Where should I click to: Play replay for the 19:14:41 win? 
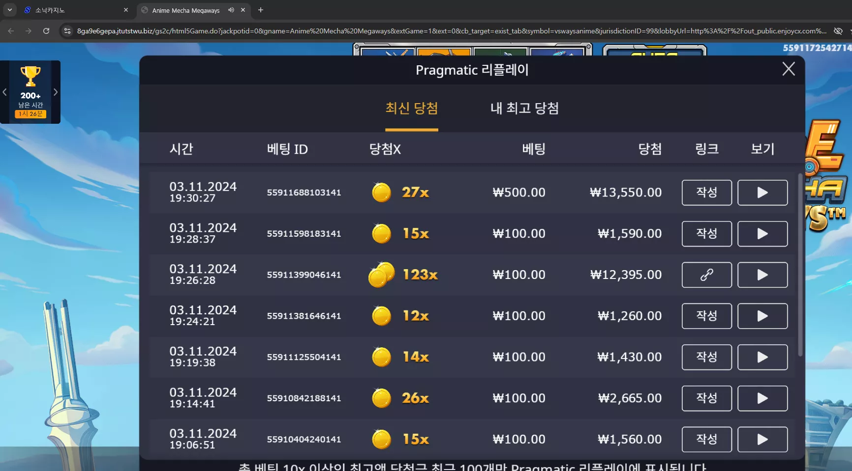pyautogui.click(x=762, y=398)
